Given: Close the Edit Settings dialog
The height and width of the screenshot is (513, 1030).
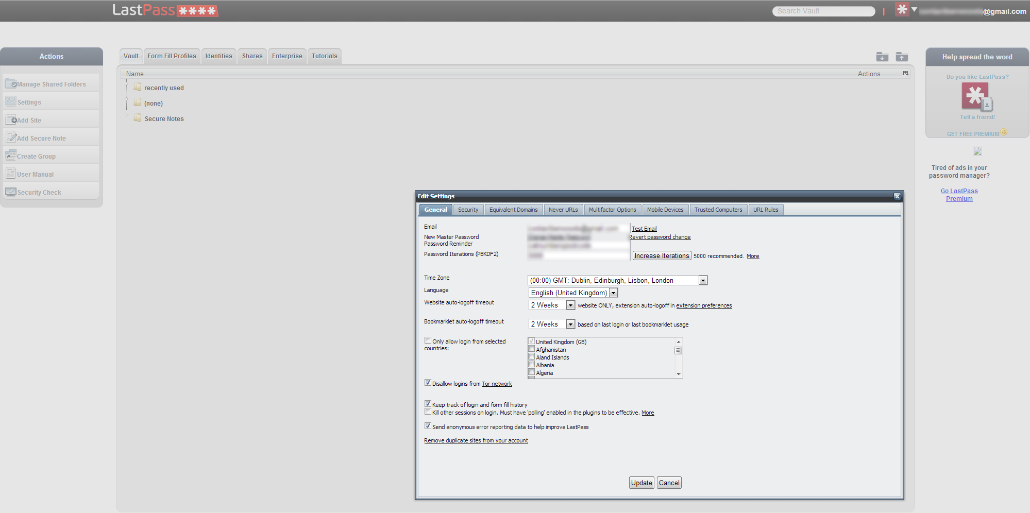Looking at the screenshot, I should tap(897, 196).
